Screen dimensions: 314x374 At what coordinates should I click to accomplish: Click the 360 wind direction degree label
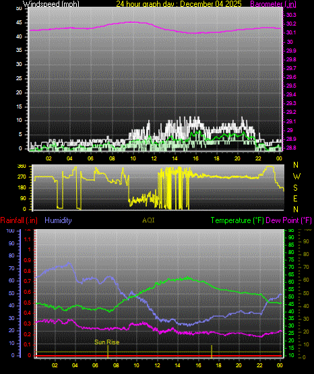tap(22, 166)
